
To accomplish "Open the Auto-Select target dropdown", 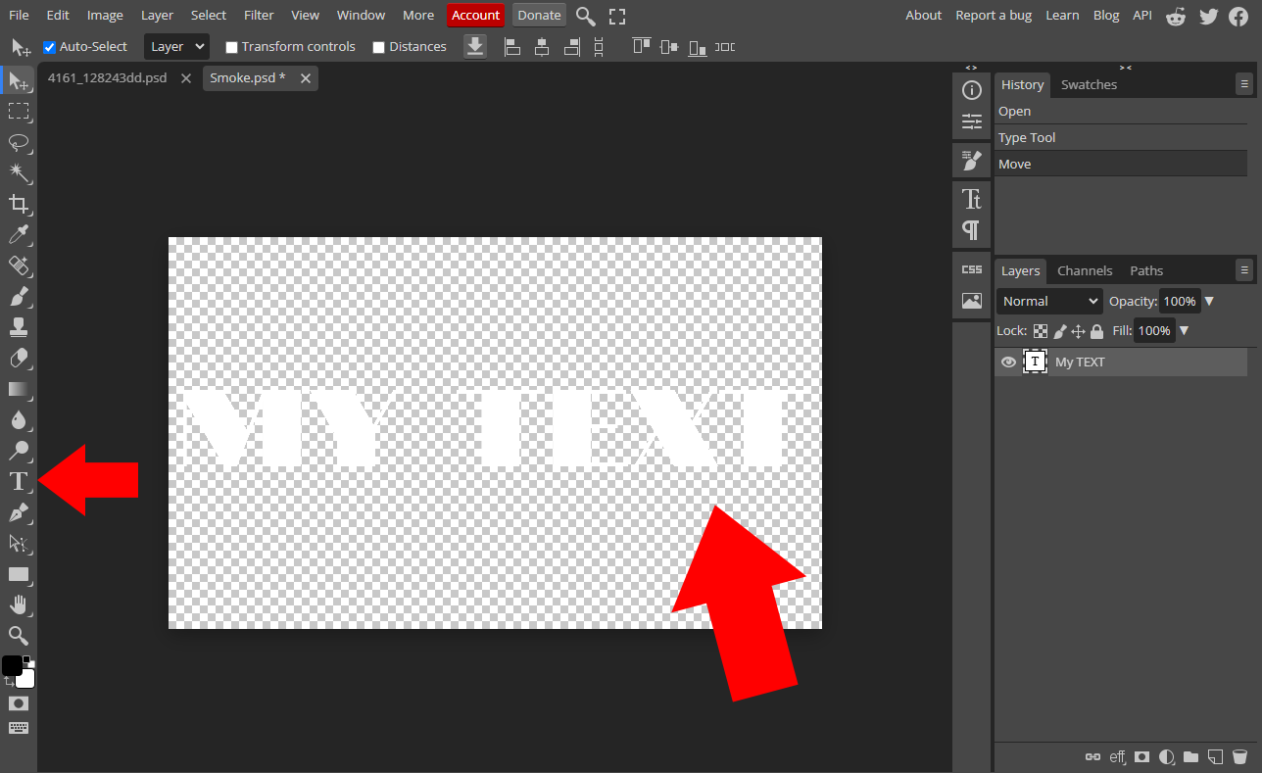I will tap(176, 46).
